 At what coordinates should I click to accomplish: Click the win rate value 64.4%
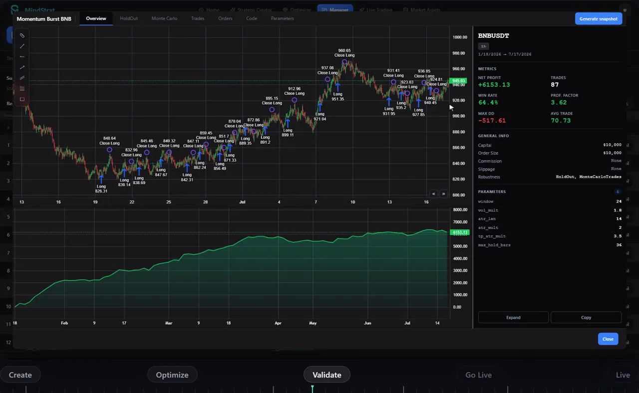click(x=488, y=103)
